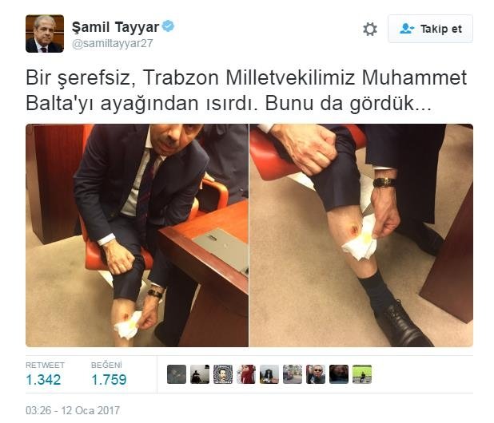
Task: Click the Şamil Tayyar display name
Action: (115, 27)
